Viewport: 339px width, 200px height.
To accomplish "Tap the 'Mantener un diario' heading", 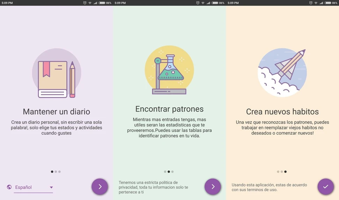I will point(56,112).
